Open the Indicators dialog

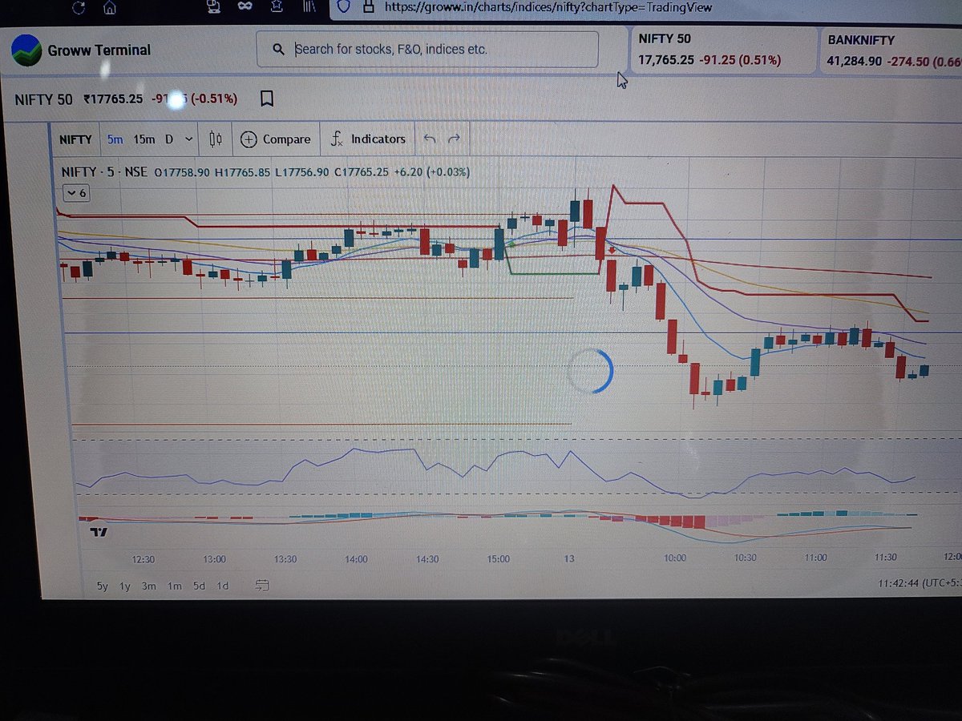coord(368,139)
